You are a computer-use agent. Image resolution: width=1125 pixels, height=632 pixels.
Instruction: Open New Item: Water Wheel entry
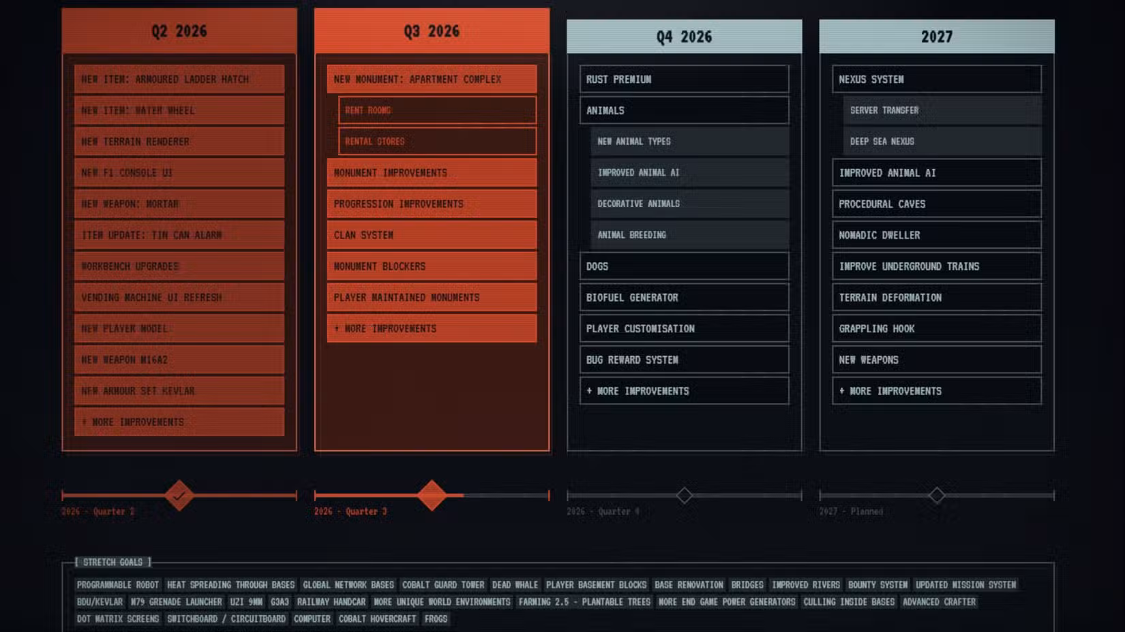point(179,110)
